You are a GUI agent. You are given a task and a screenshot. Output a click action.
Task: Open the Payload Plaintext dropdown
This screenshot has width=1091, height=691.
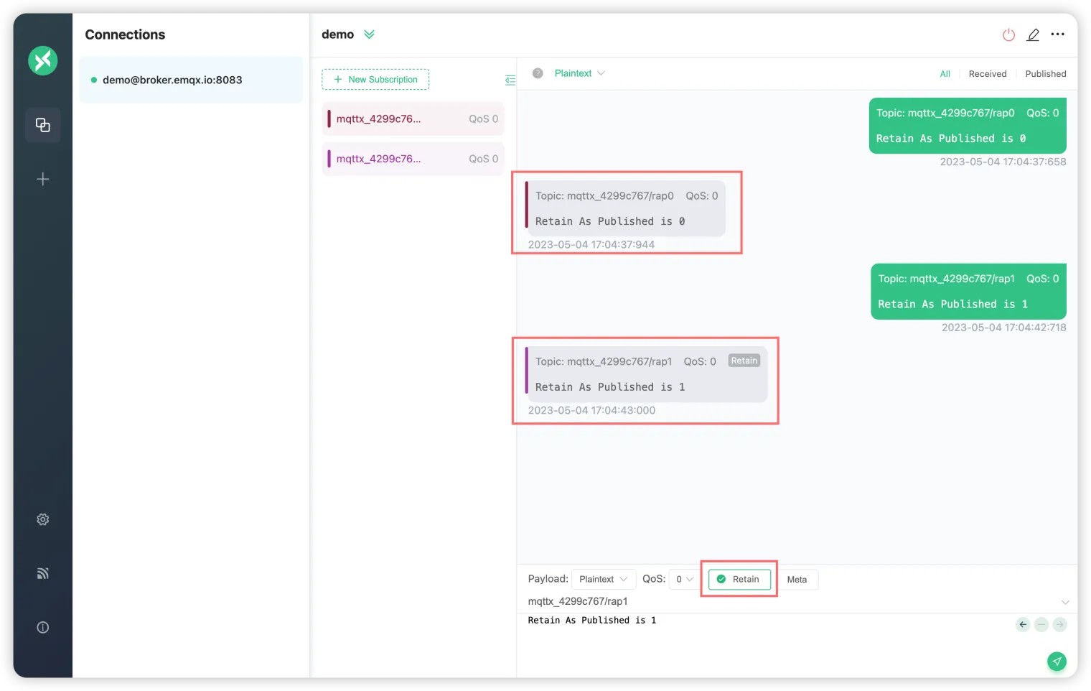point(603,579)
